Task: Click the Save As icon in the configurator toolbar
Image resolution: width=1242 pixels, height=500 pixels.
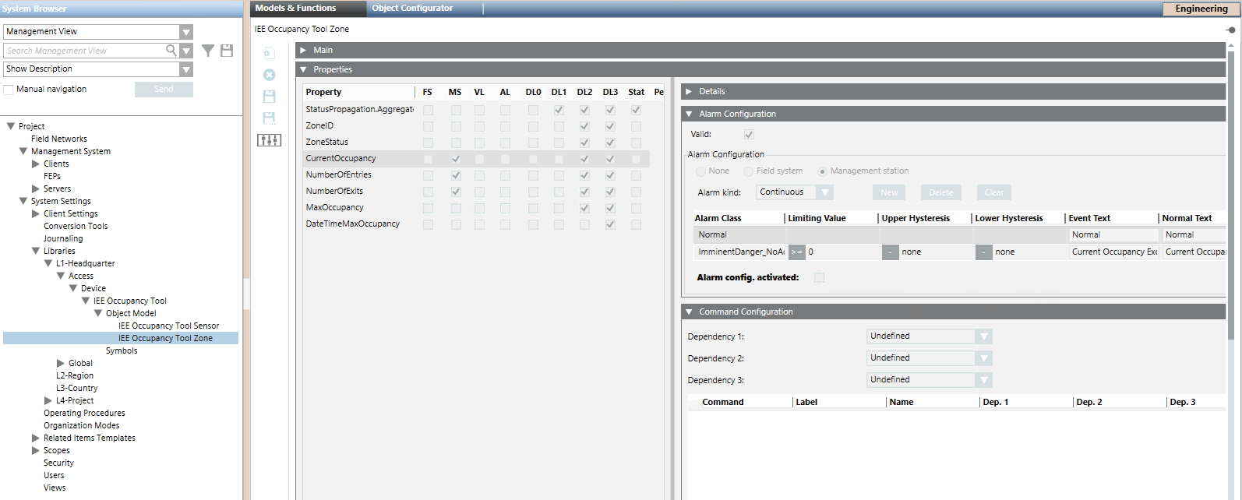Action: tap(269, 118)
